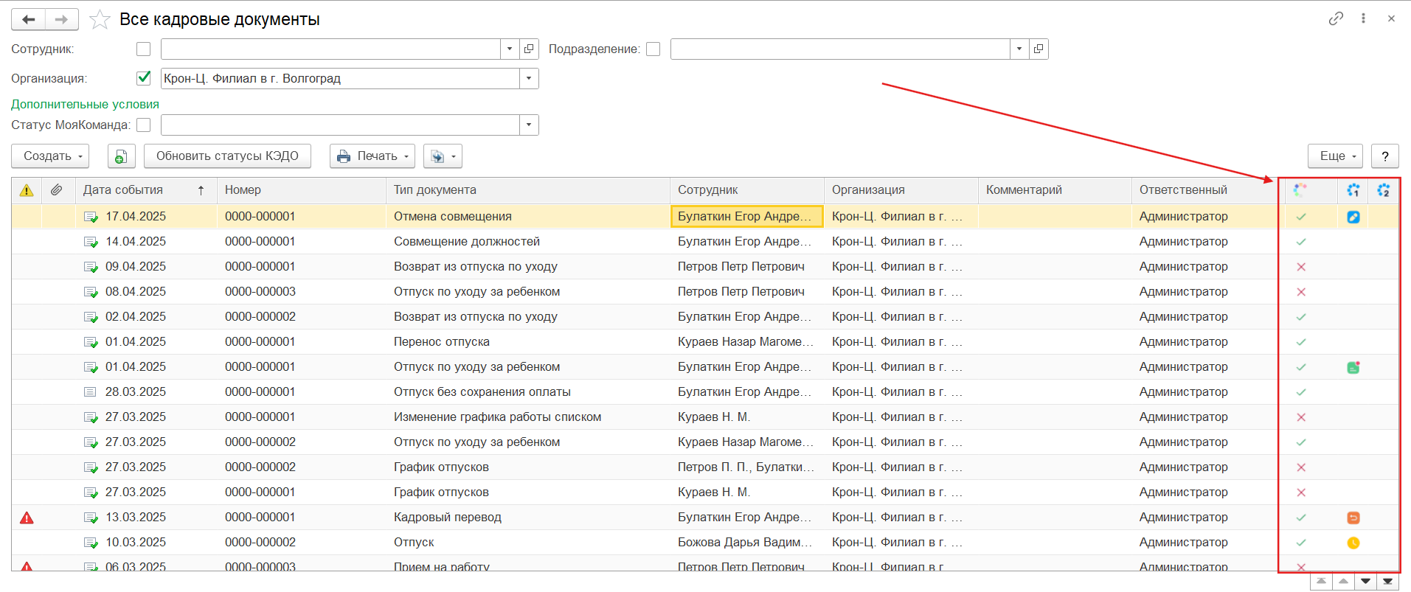This screenshot has height=592, width=1411.
Task: Go back using the left arrow
Action: [x=29, y=20]
